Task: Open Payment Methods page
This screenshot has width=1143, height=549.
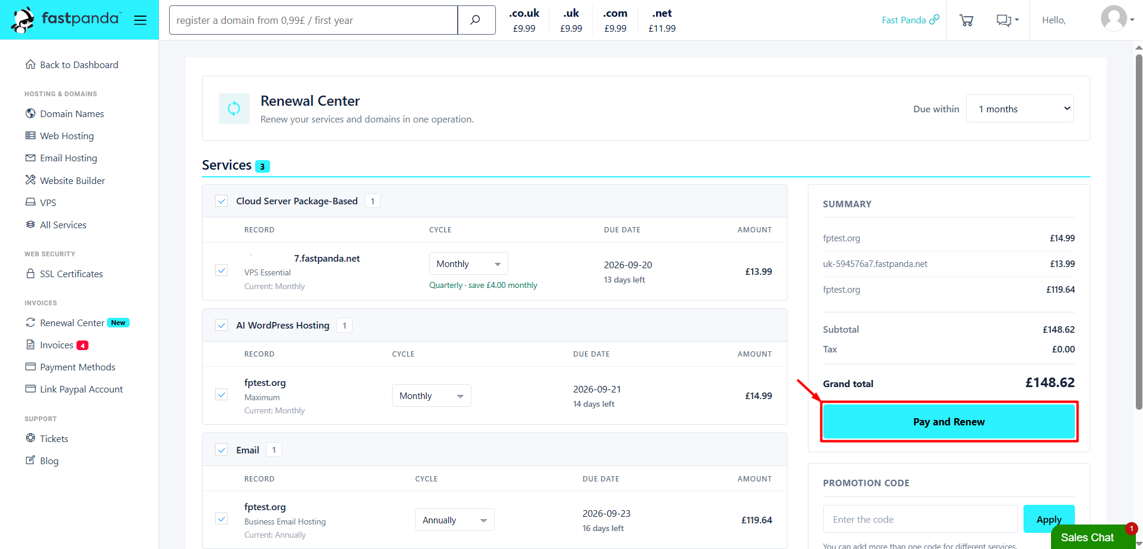Action: tap(78, 367)
